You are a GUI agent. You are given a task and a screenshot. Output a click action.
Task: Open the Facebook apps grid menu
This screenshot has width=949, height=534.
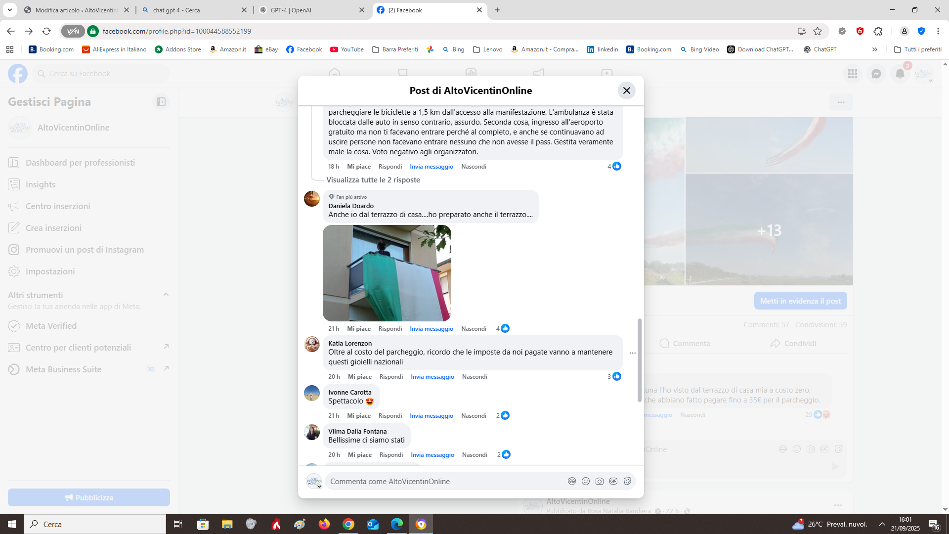(x=853, y=74)
